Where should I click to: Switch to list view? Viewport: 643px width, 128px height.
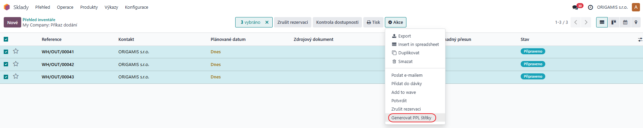point(602,22)
